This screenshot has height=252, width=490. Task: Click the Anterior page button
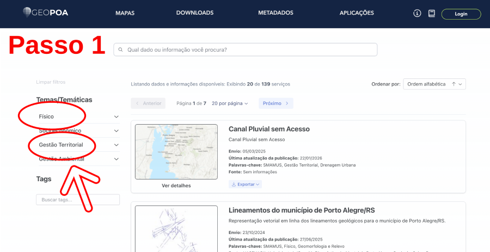coord(148,103)
